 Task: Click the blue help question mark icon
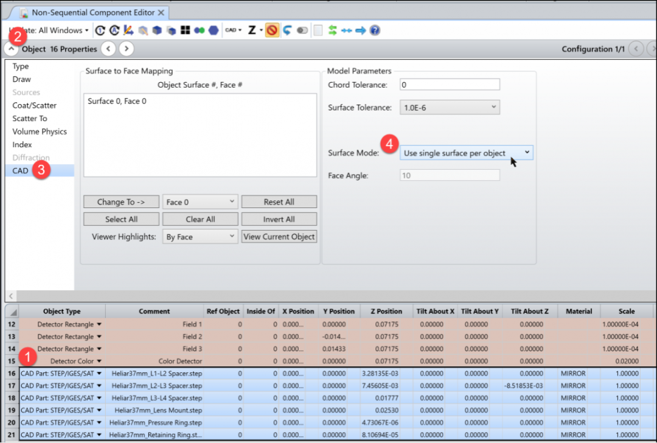(375, 30)
